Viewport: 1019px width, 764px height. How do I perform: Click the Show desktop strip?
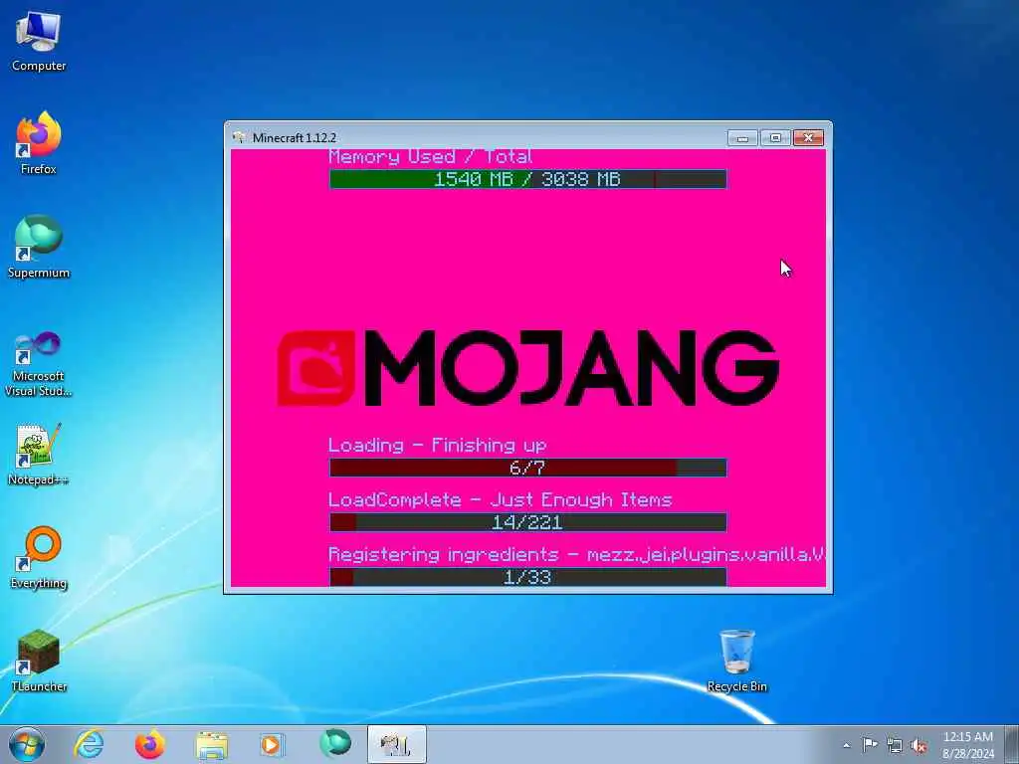click(1012, 744)
